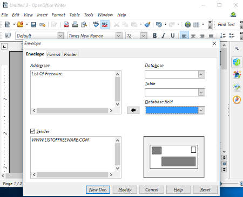
Task: Click the New Doc. button
Action: pyautogui.click(x=98, y=189)
